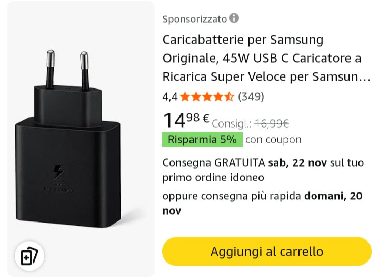Click the Sponsorizzato label
This screenshot has width=379, height=280.
(194, 19)
